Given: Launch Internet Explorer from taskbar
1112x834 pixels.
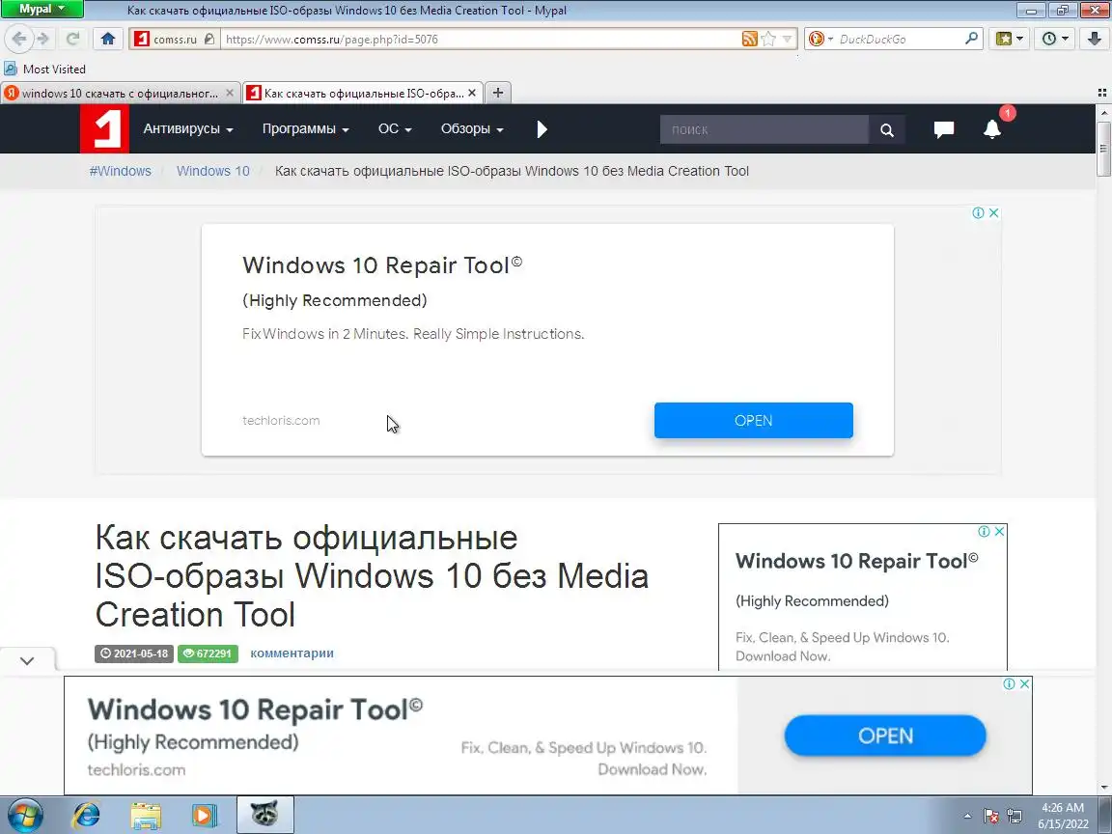Looking at the screenshot, I should coord(87,815).
